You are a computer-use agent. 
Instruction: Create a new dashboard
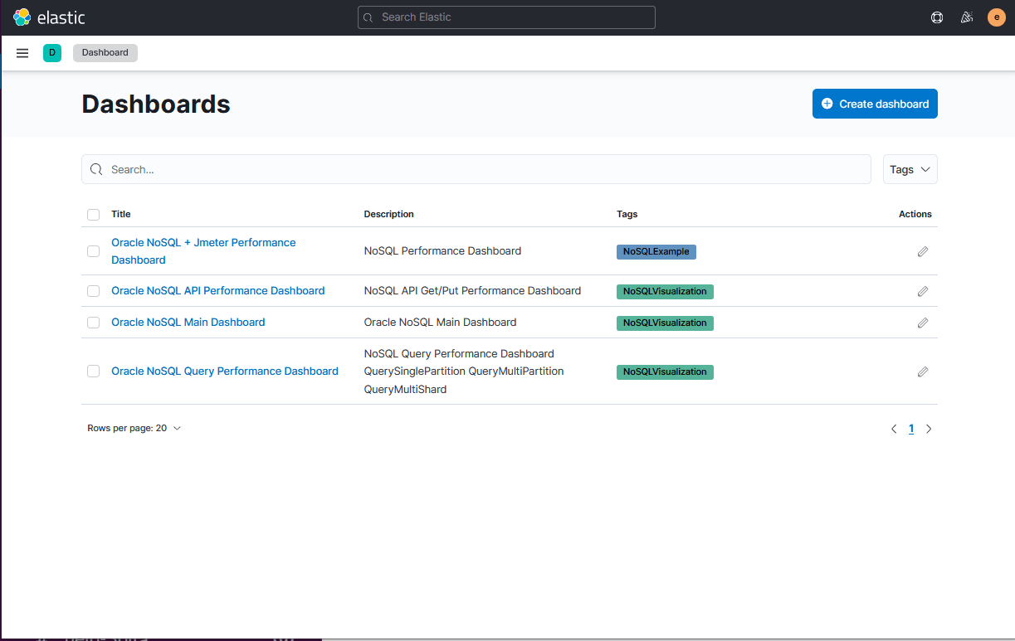click(875, 104)
